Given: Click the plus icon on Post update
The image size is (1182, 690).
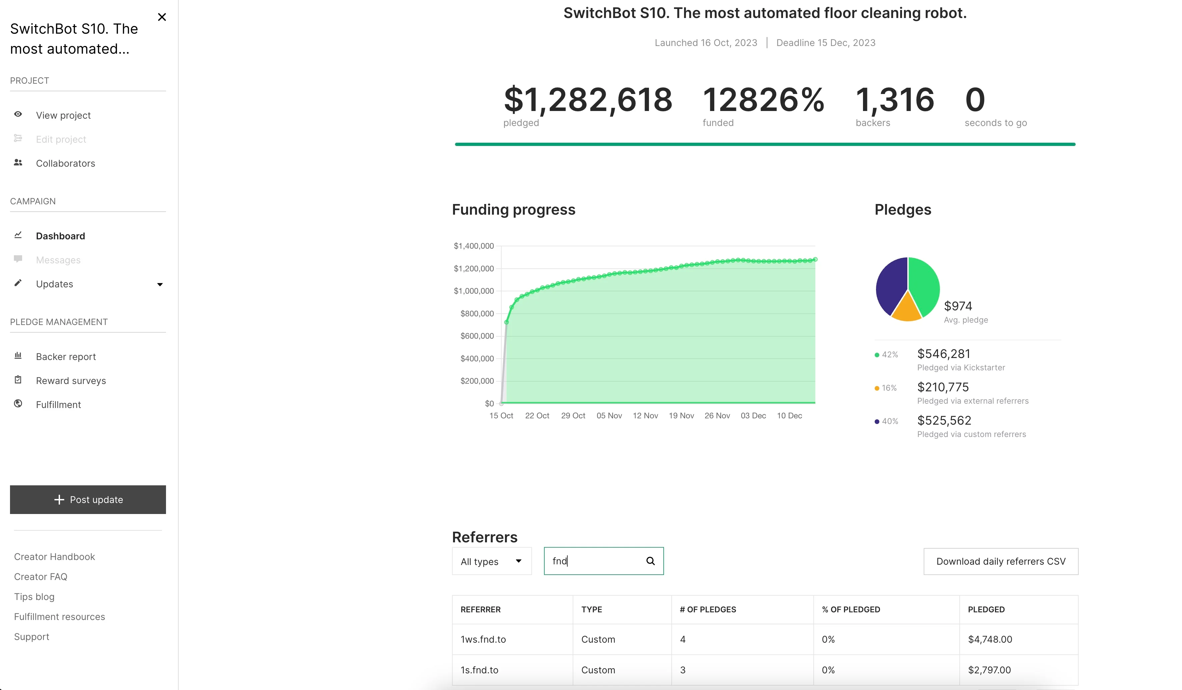Looking at the screenshot, I should pos(59,500).
